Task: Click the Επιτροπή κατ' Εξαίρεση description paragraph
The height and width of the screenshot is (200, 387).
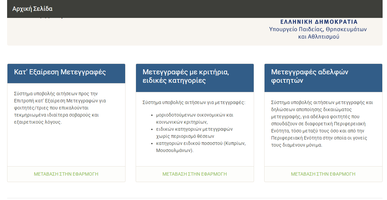Action: pos(61,108)
